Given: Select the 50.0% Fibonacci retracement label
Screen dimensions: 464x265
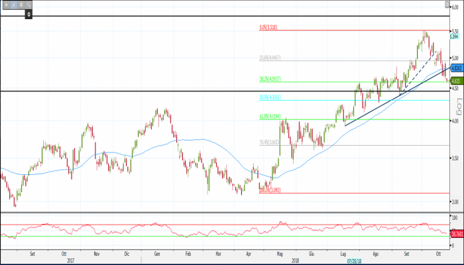Looking at the screenshot, I should pos(268,97).
